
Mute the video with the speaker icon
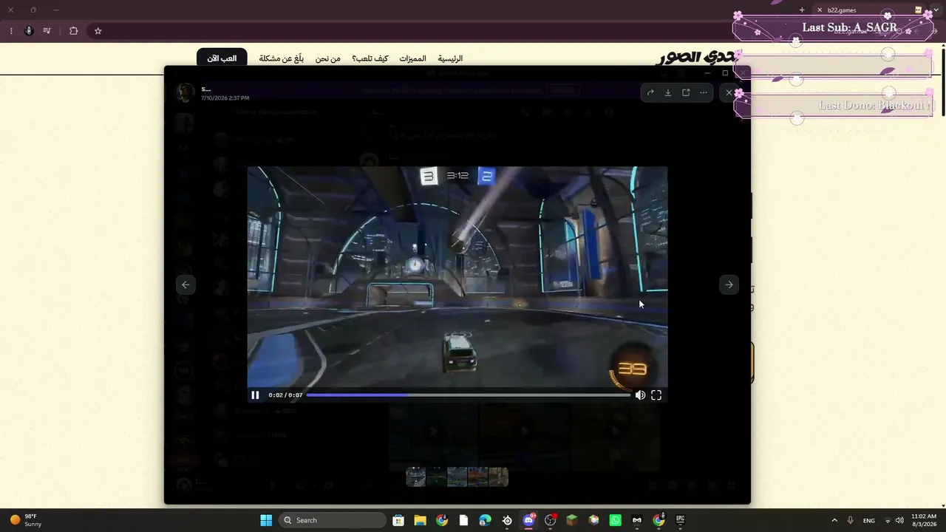[x=640, y=395]
